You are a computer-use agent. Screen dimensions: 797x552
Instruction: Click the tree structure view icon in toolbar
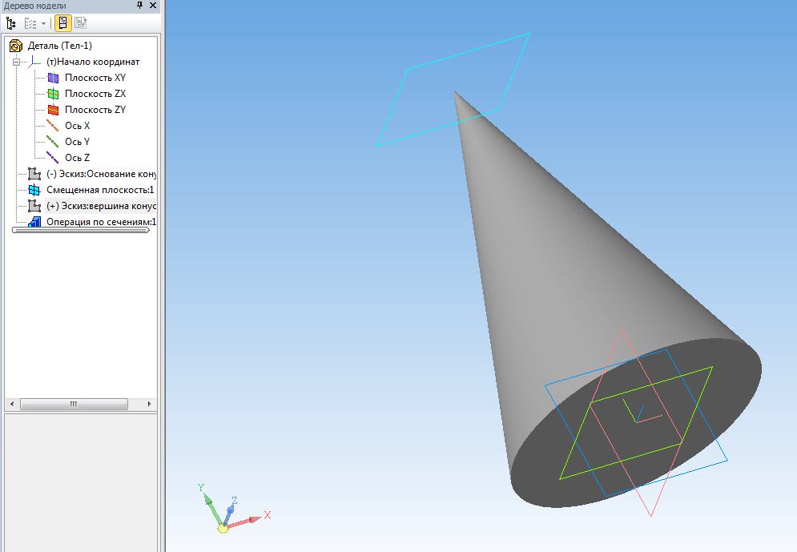pos(11,23)
